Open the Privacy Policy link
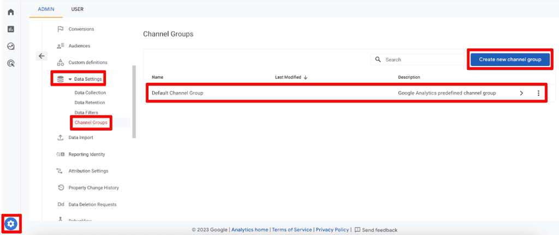Viewport: 559px width, 235px height. pyautogui.click(x=333, y=230)
